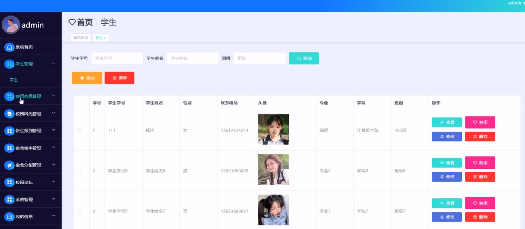The height and width of the screenshot is (229, 525).
Task: Click the 系统首页 home icon
Action: point(9,47)
